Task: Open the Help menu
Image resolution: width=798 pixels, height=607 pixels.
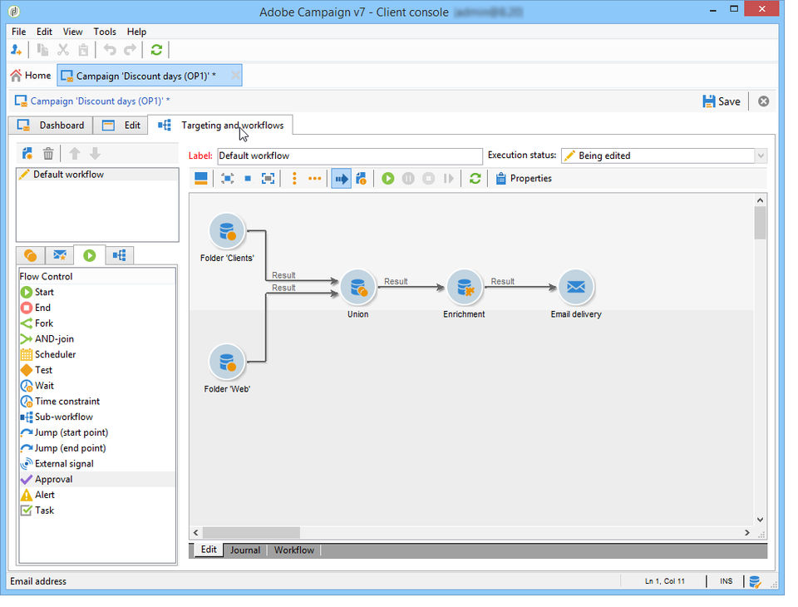Action: pyautogui.click(x=136, y=32)
